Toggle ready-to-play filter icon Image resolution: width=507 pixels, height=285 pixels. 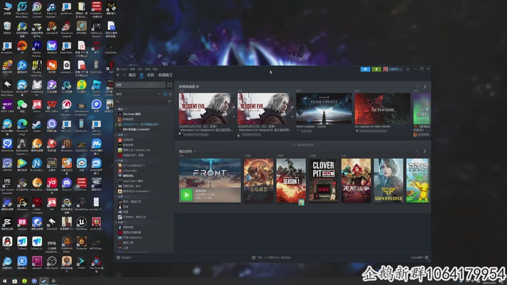(170, 94)
